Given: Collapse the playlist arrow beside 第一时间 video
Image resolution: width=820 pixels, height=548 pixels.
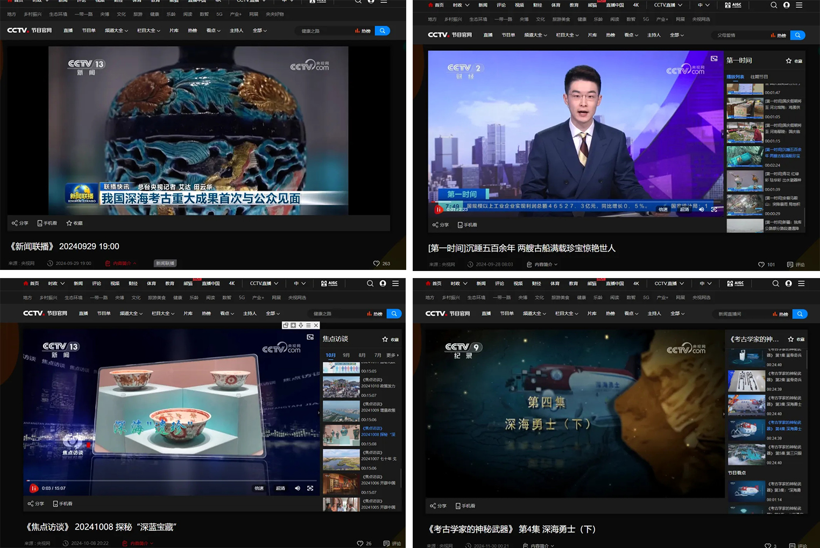Looking at the screenshot, I should tap(722, 134).
